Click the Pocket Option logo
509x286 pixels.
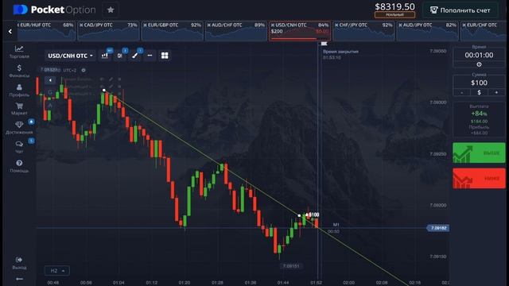(55, 10)
